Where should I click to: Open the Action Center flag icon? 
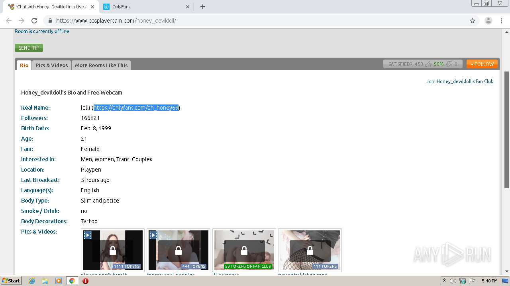tap(471, 281)
